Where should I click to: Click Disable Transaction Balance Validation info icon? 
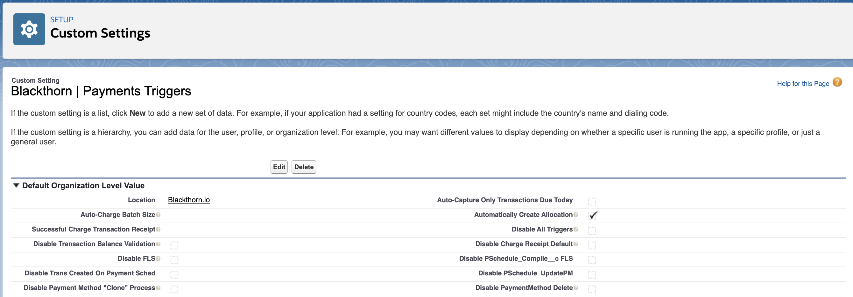coord(158,244)
